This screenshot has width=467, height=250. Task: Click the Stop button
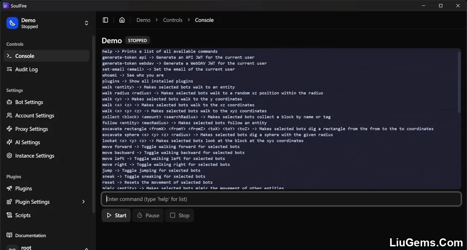pos(180,215)
